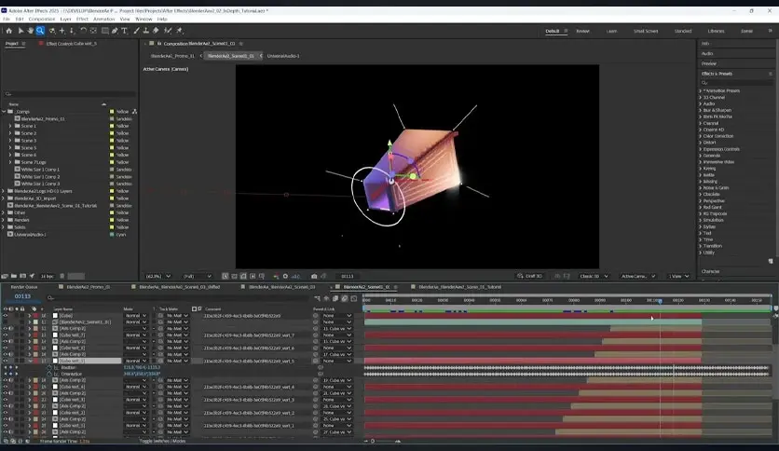This screenshot has height=451, width=779.
Task: Click the Home icon in the toolbar
Action: (9, 31)
